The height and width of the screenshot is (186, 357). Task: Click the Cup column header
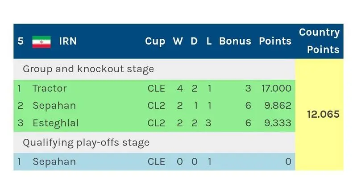pyautogui.click(x=155, y=41)
